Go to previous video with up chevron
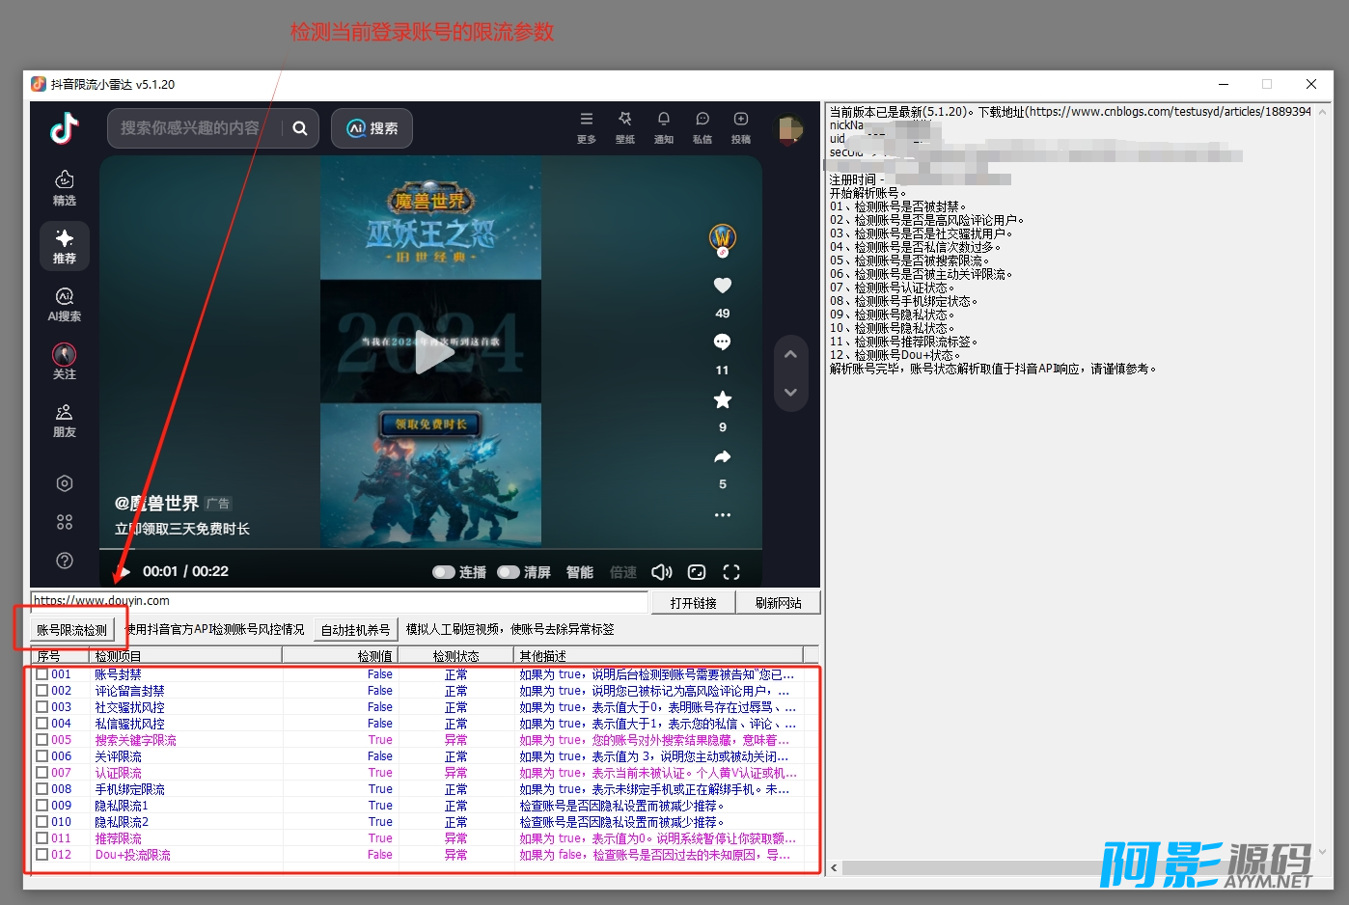This screenshot has width=1349, height=905. click(791, 354)
